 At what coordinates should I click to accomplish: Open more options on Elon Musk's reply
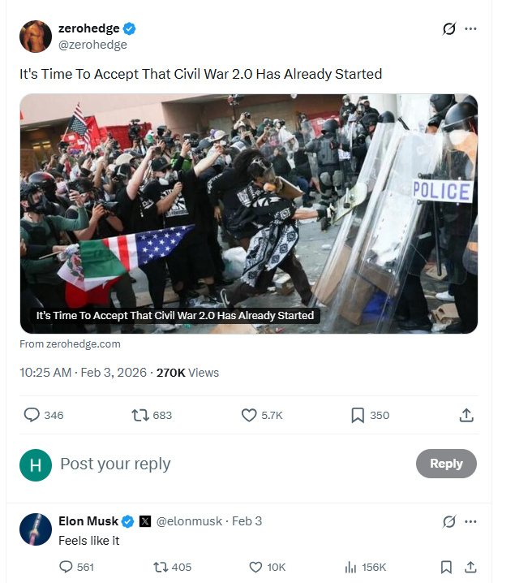(471, 521)
